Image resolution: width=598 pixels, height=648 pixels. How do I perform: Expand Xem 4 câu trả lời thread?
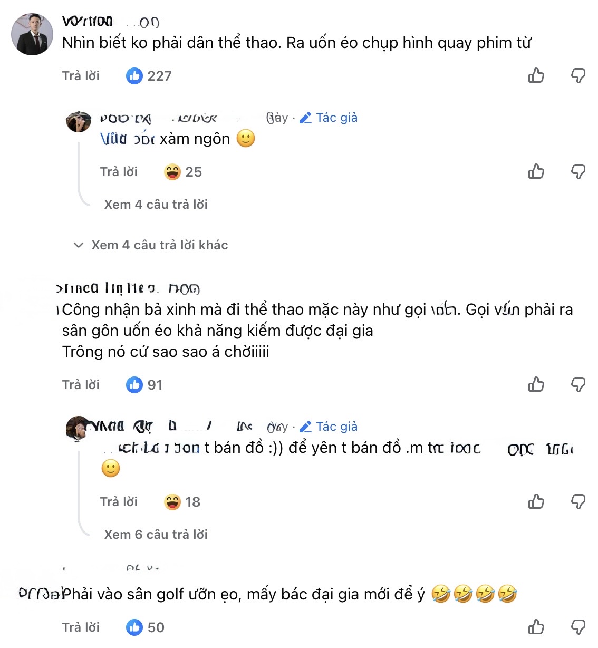156,205
